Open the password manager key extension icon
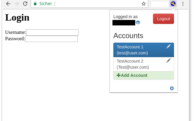This screenshot has height=121, width=194. pos(173,4)
